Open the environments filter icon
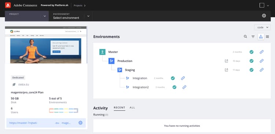The width and height of the screenshot is (275, 134). pyautogui.click(x=253, y=37)
